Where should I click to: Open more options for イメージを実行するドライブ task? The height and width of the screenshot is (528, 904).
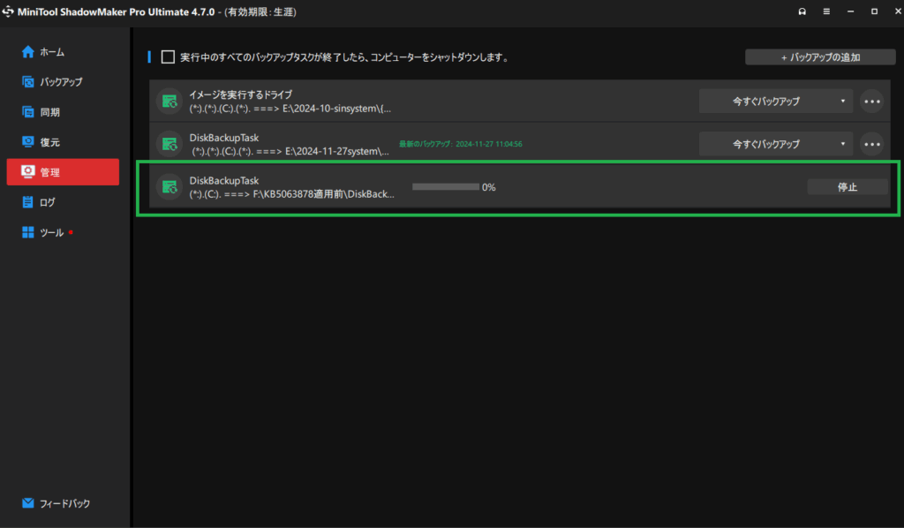click(x=871, y=102)
